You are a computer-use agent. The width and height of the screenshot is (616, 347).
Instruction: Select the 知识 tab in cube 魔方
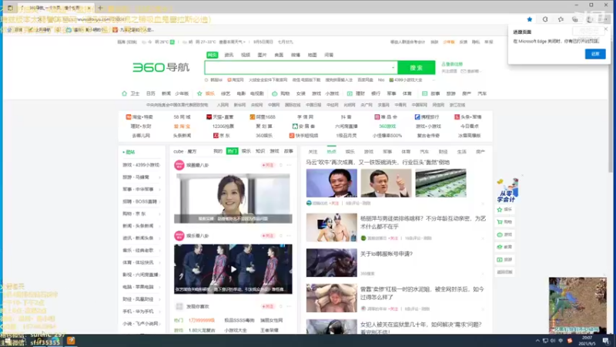[x=260, y=151]
